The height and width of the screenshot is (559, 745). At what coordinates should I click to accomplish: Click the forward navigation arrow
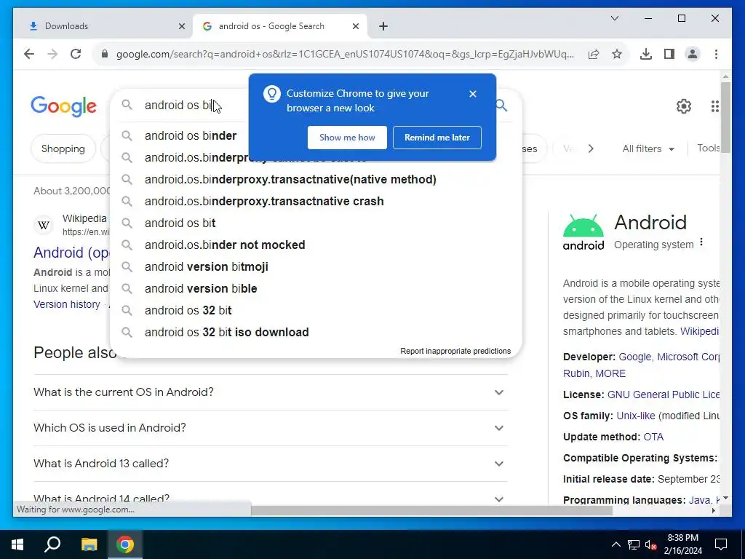[x=52, y=54]
